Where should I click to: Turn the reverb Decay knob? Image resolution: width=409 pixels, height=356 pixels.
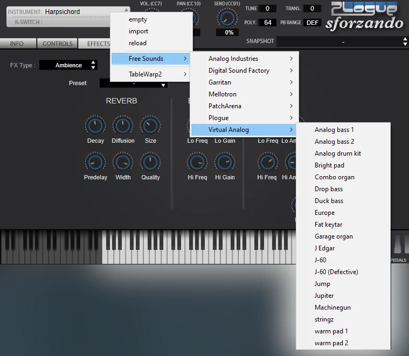[95, 126]
